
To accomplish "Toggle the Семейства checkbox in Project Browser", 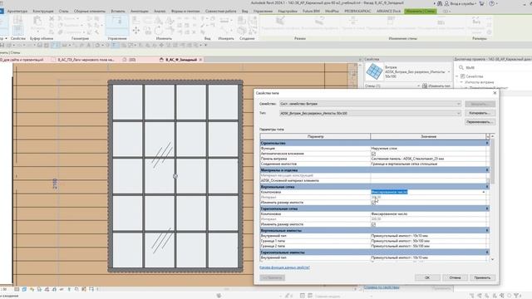I will click(462, 76).
